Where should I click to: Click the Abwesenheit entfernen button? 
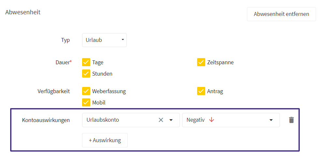(x=281, y=14)
